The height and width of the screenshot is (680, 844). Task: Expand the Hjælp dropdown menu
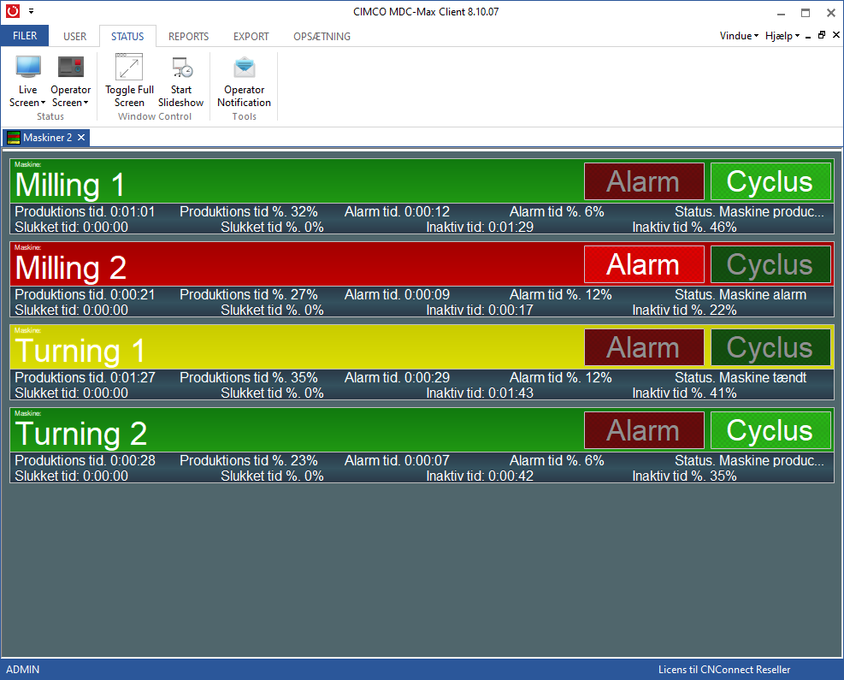[782, 36]
